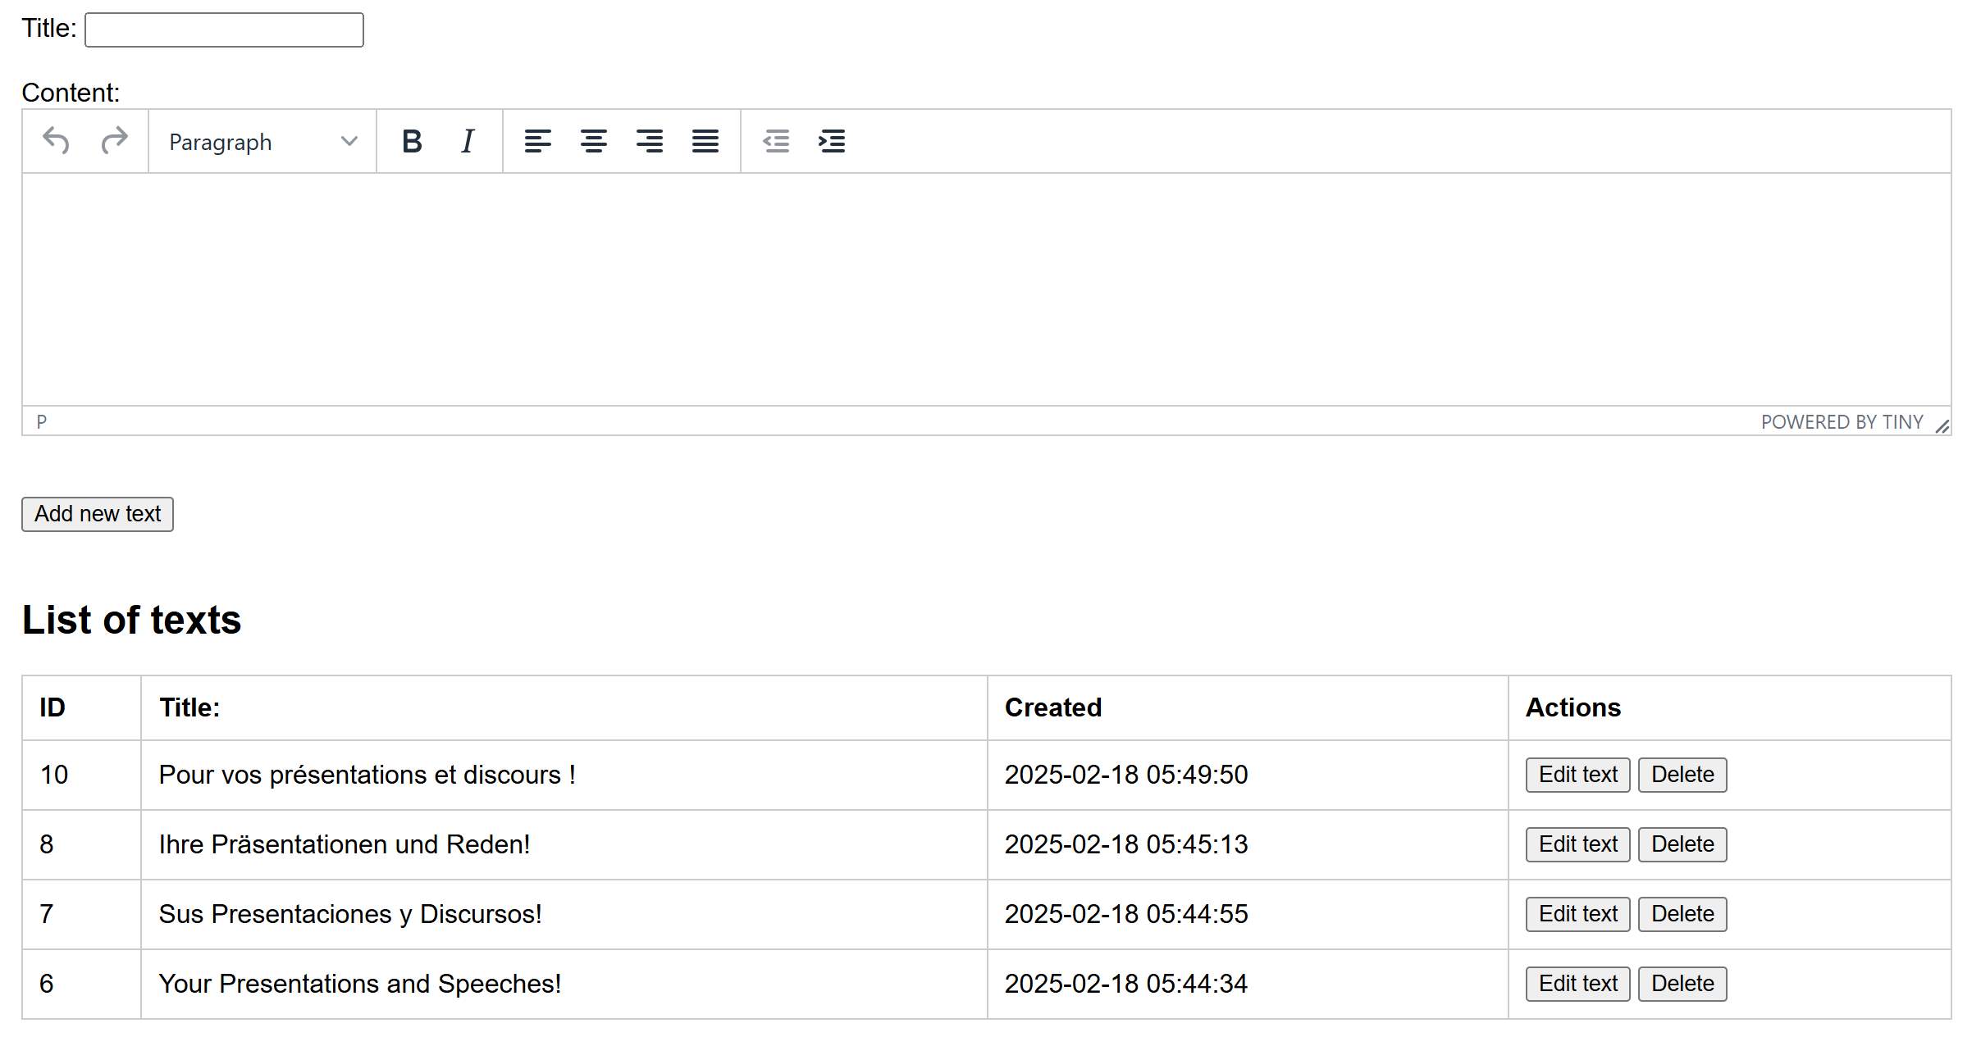The image size is (1981, 1046).
Task: Increase indent in the editor
Action: coord(832,141)
